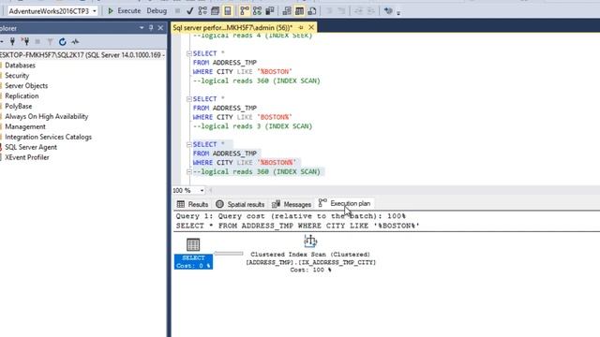Click Uncomment selected lines icon
Image resolution: width=600 pixels, height=337 pixels.
pos(341,11)
